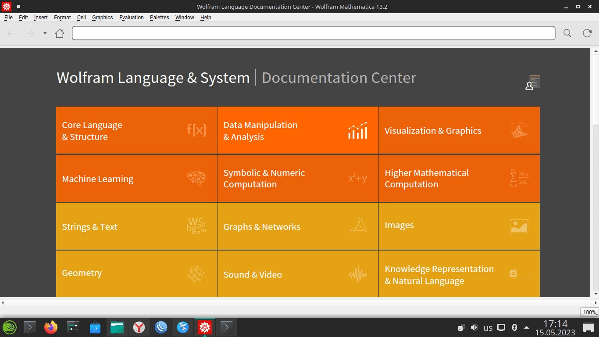Screen dimensions: 599x337
Task: Click the summation formula icon
Action: 519,178
